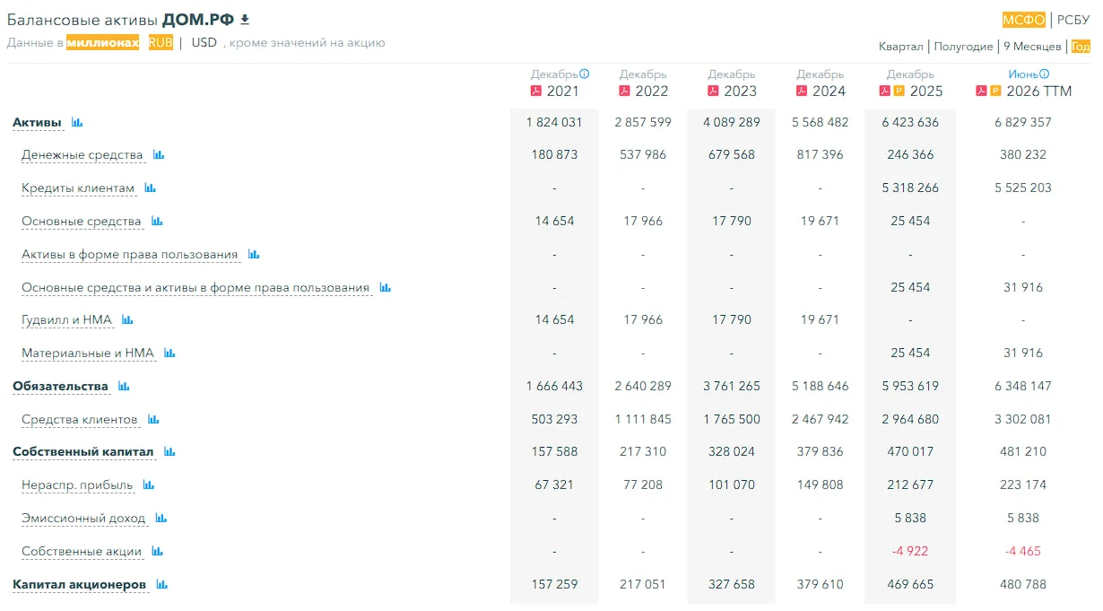Screen dimensions: 1103x611
Task: Open the PDF report icon for 2021
Action: coord(536,92)
